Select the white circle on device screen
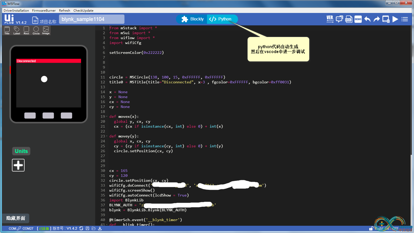Screen dimensions: 414x233 44,79
